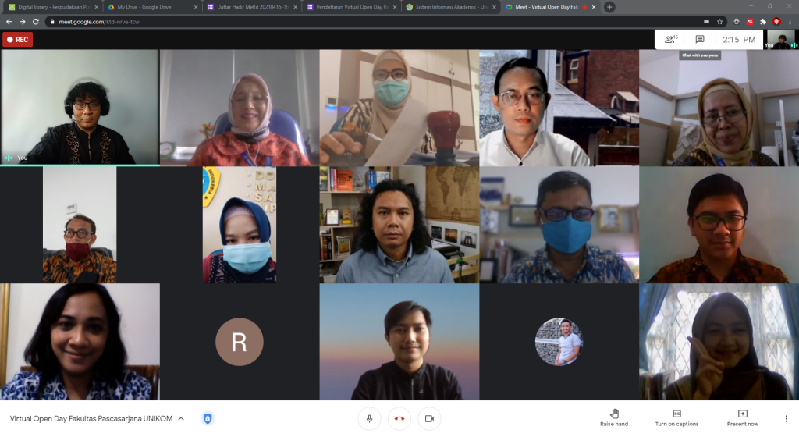Go forward in browser history
Viewport: 799px width, 437px height.
(22, 22)
